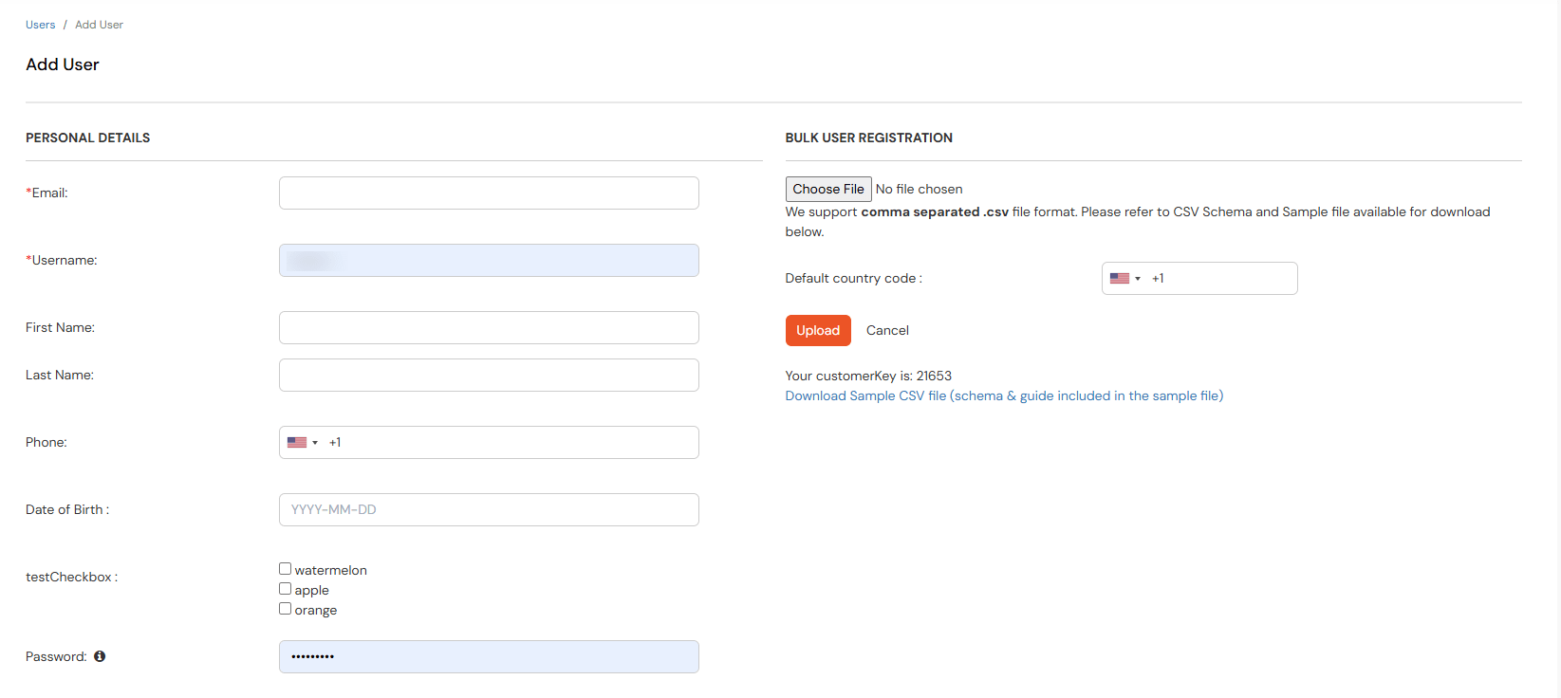Focus the Username input field
The image size is (1561, 698).
(x=489, y=260)
